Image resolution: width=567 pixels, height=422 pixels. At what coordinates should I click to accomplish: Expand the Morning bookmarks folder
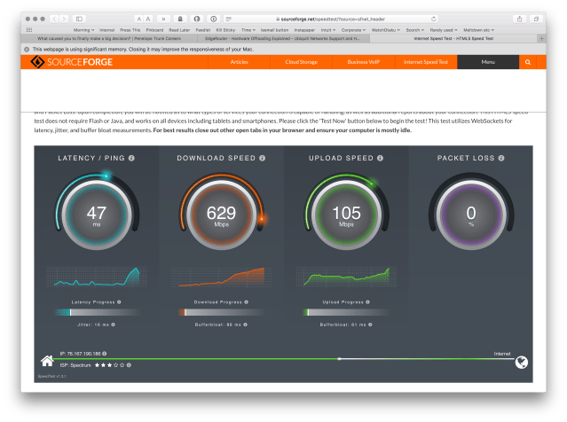coord(83,29)
